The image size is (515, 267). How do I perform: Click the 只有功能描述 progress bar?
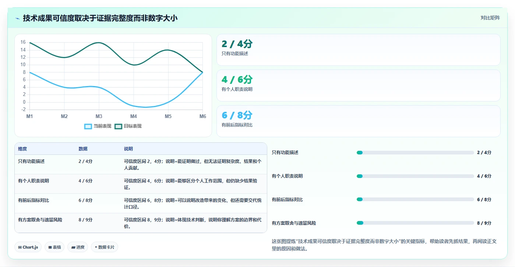[415, 153]
